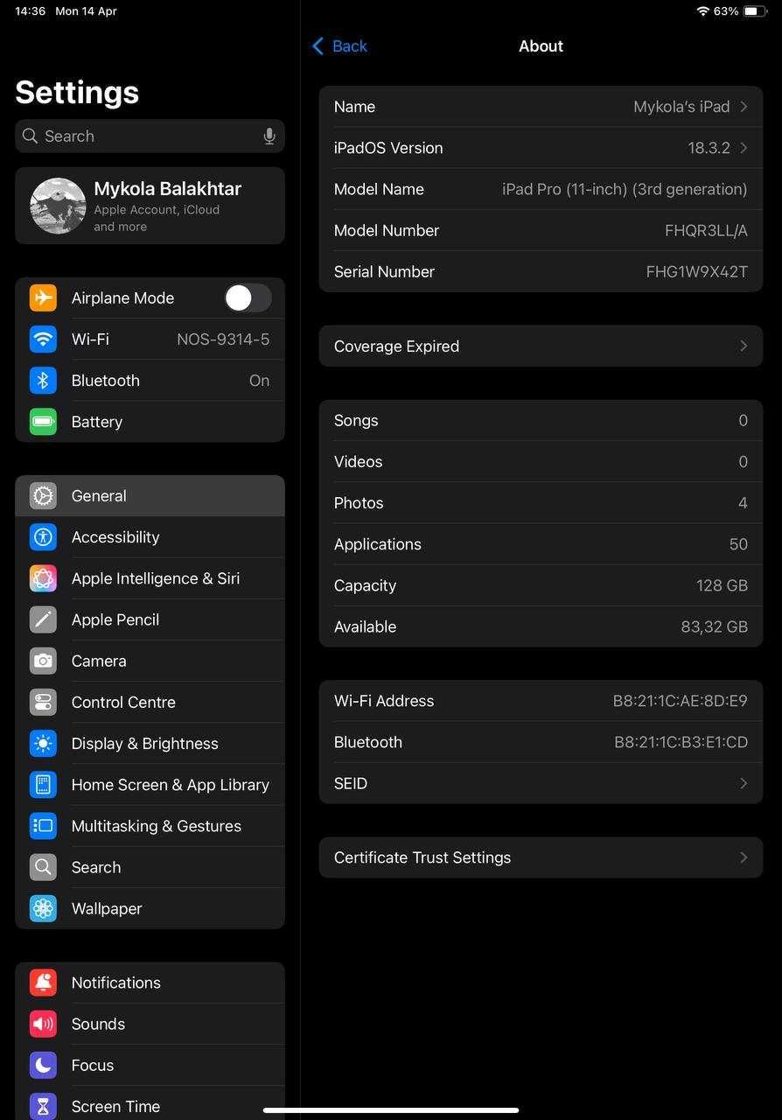
Task: Tap the battery indicator in status bar
Action: point(756,11)
